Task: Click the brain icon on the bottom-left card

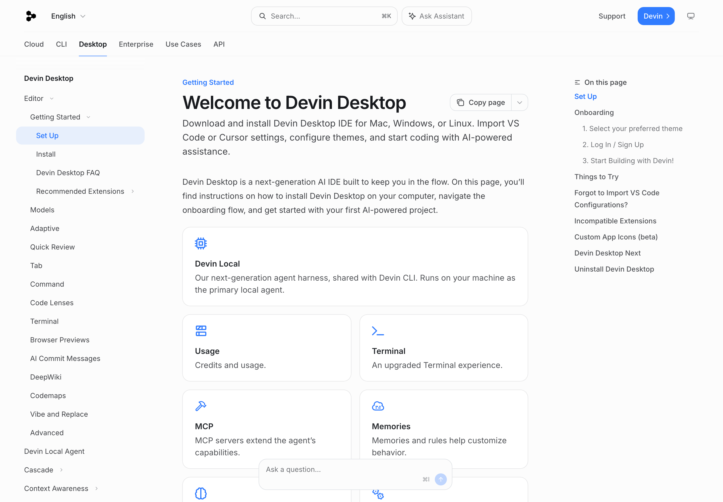Action: point(201,493)
